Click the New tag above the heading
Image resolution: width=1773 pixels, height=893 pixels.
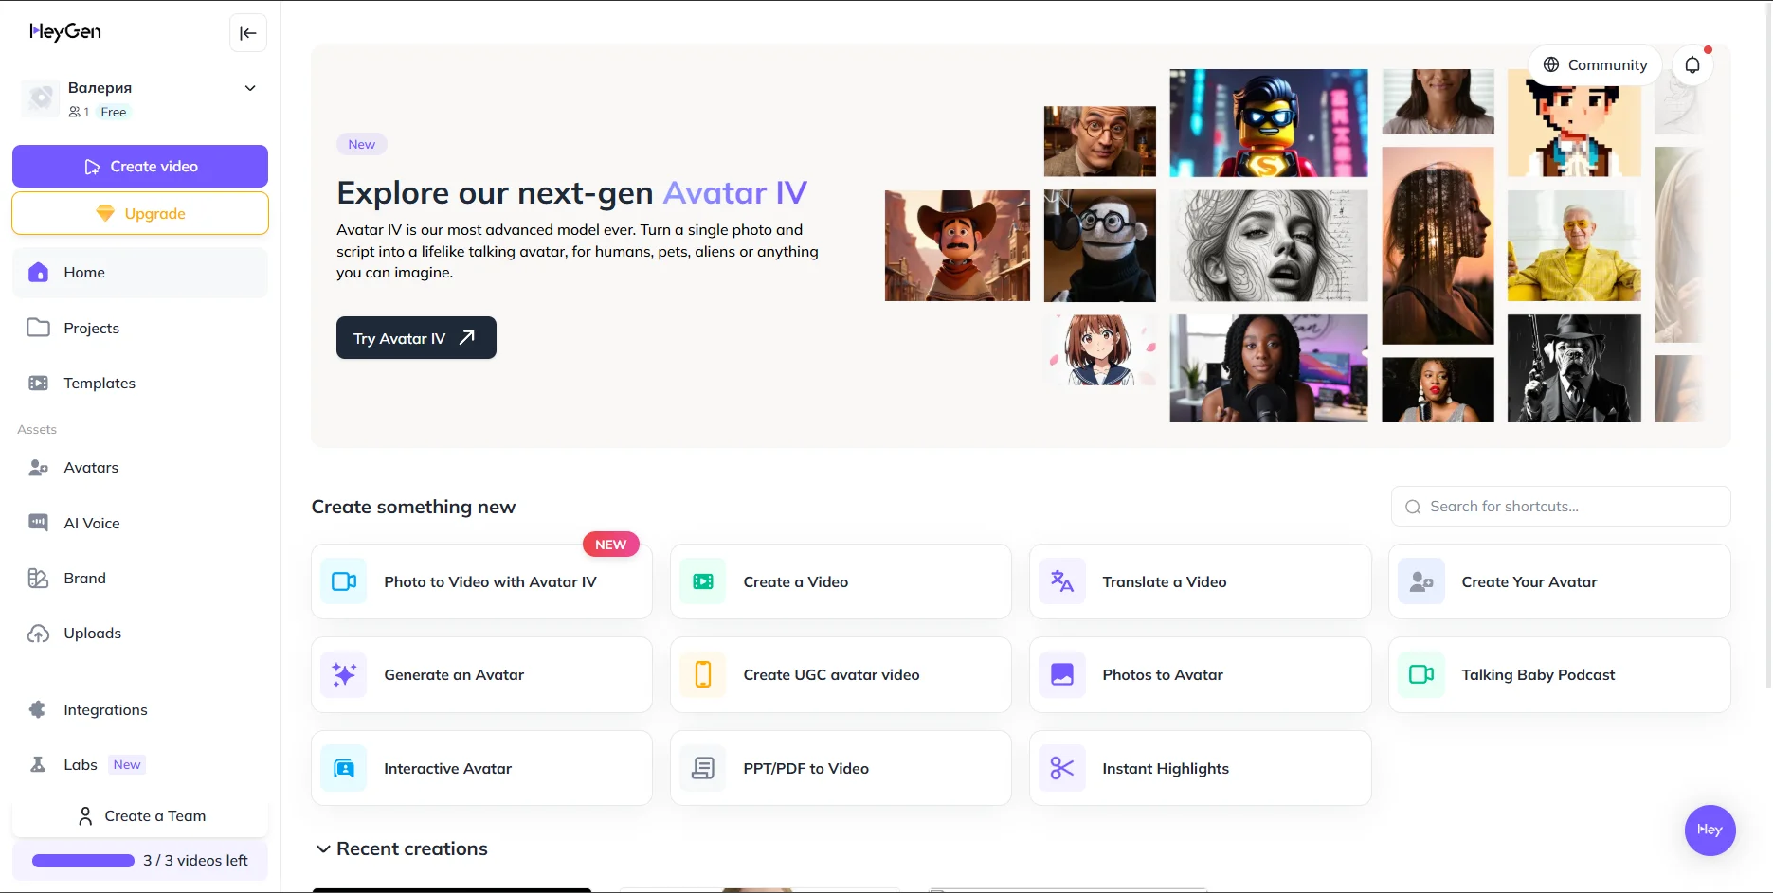click(362, 144)
